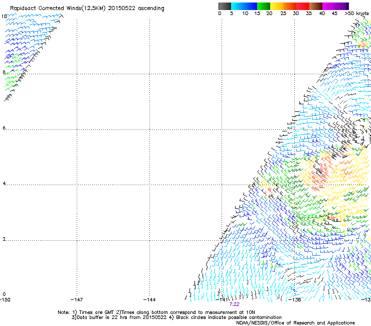
Task: Click the legend label '45'
Action: (x=334, y=14)
